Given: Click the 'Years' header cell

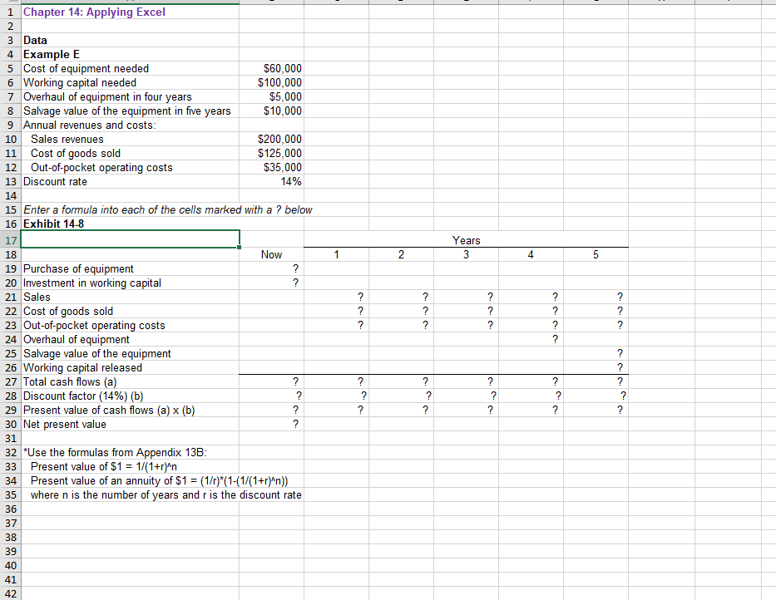Looking at the screenshot, I should pyautogui.click(x=467, y=240).
